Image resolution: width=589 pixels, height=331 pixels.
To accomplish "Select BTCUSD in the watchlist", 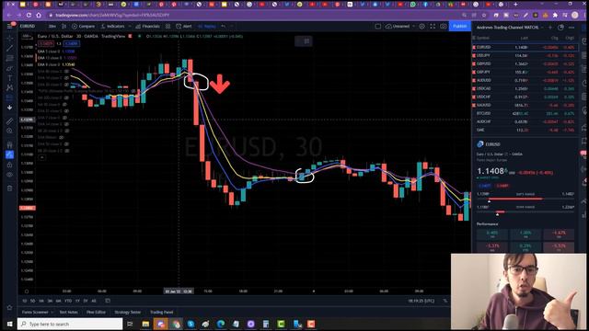I will coord(525,113).
